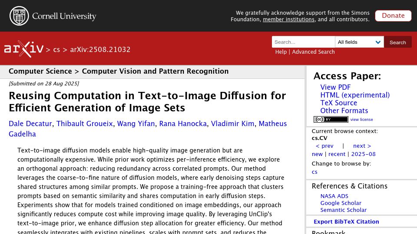Click the Cornell University seal logo
The height and width of the screenshot is (234, 417).
[19, 16]
